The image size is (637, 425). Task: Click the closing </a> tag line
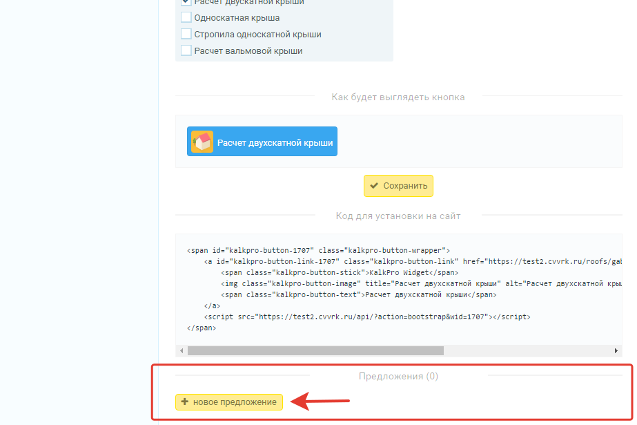pos(212,305)
